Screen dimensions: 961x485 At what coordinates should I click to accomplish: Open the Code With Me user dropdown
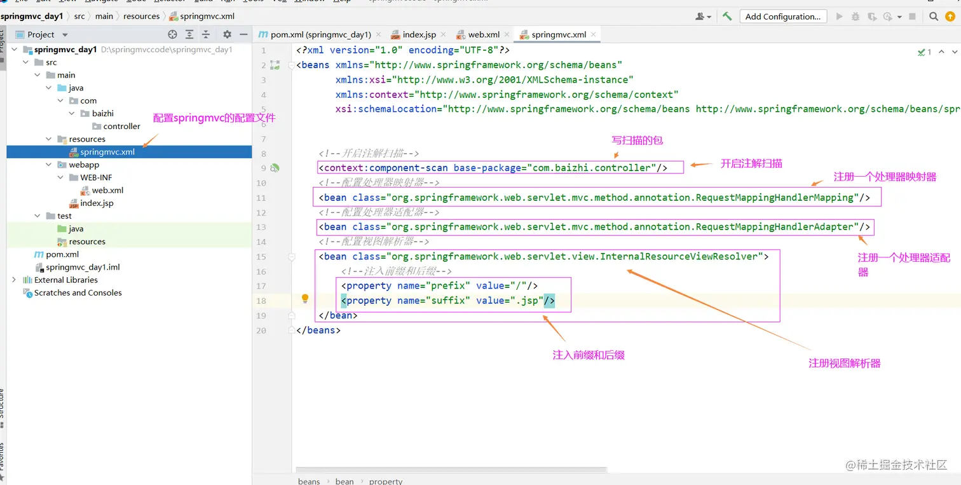(x=704, y=17)
